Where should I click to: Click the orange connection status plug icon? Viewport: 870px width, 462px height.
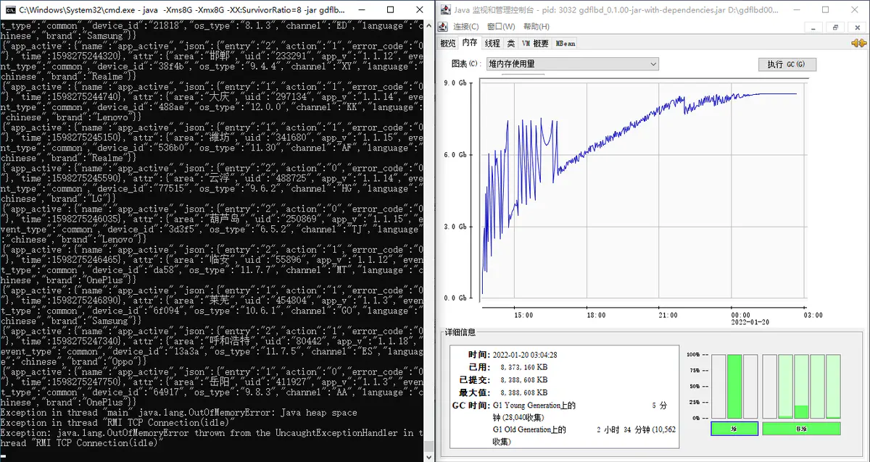pyautogui.click(x=859, y=43)
